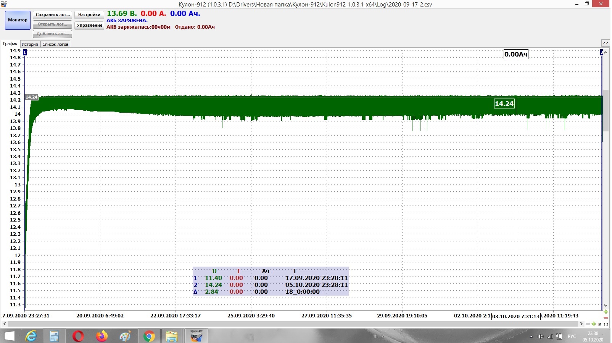Click the M scale button
Screen dimensions: 612x343
pyautogui.click(x=600, y=324)
